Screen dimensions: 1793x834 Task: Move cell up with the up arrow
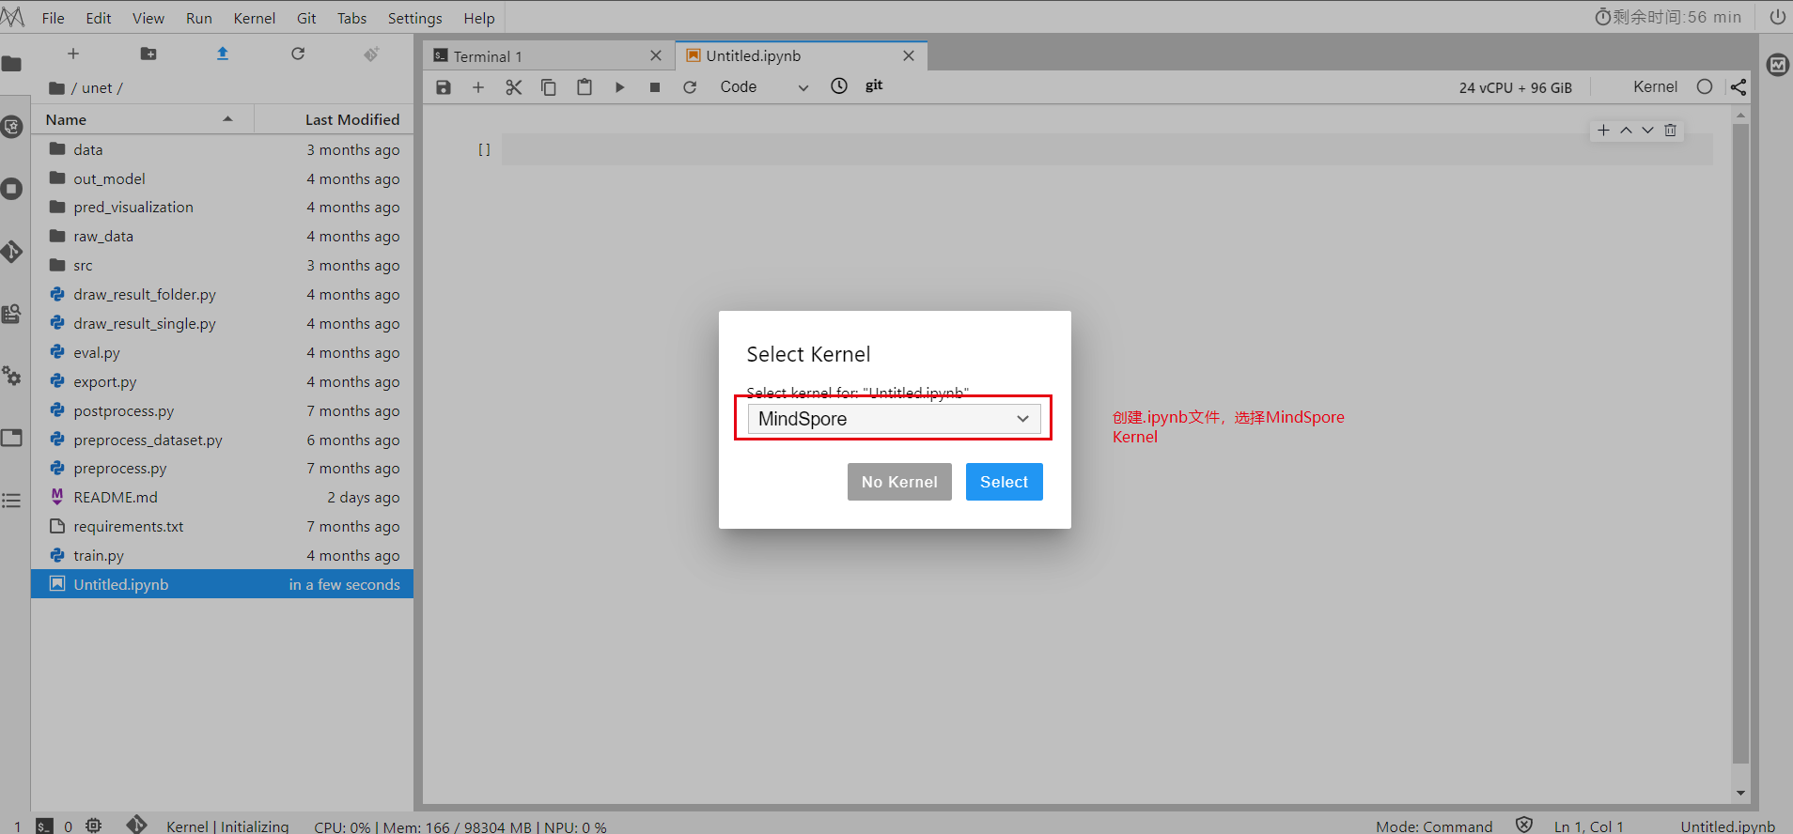click(1626, 131)
